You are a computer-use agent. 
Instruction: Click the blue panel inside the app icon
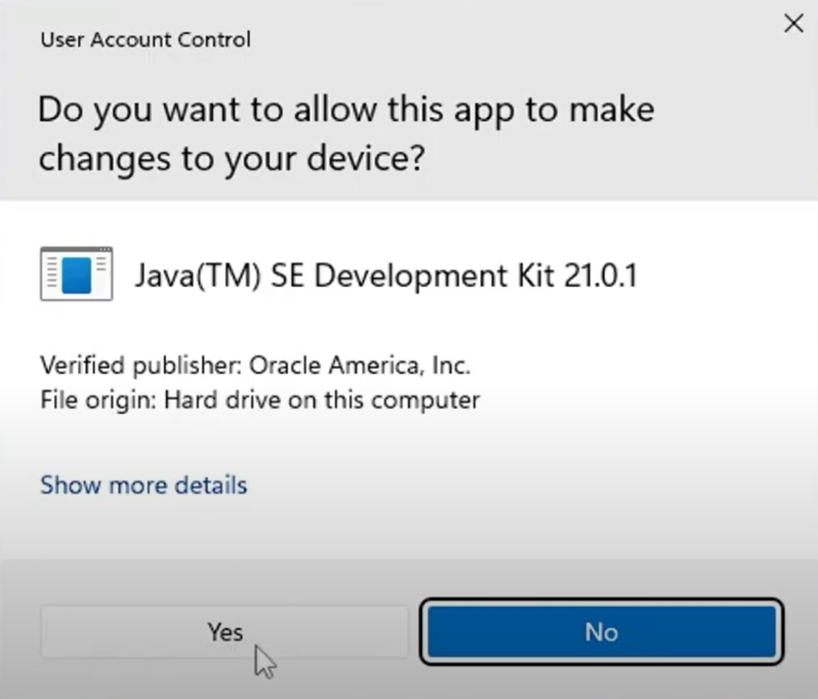pyautogui.click(x=77, y=275)
